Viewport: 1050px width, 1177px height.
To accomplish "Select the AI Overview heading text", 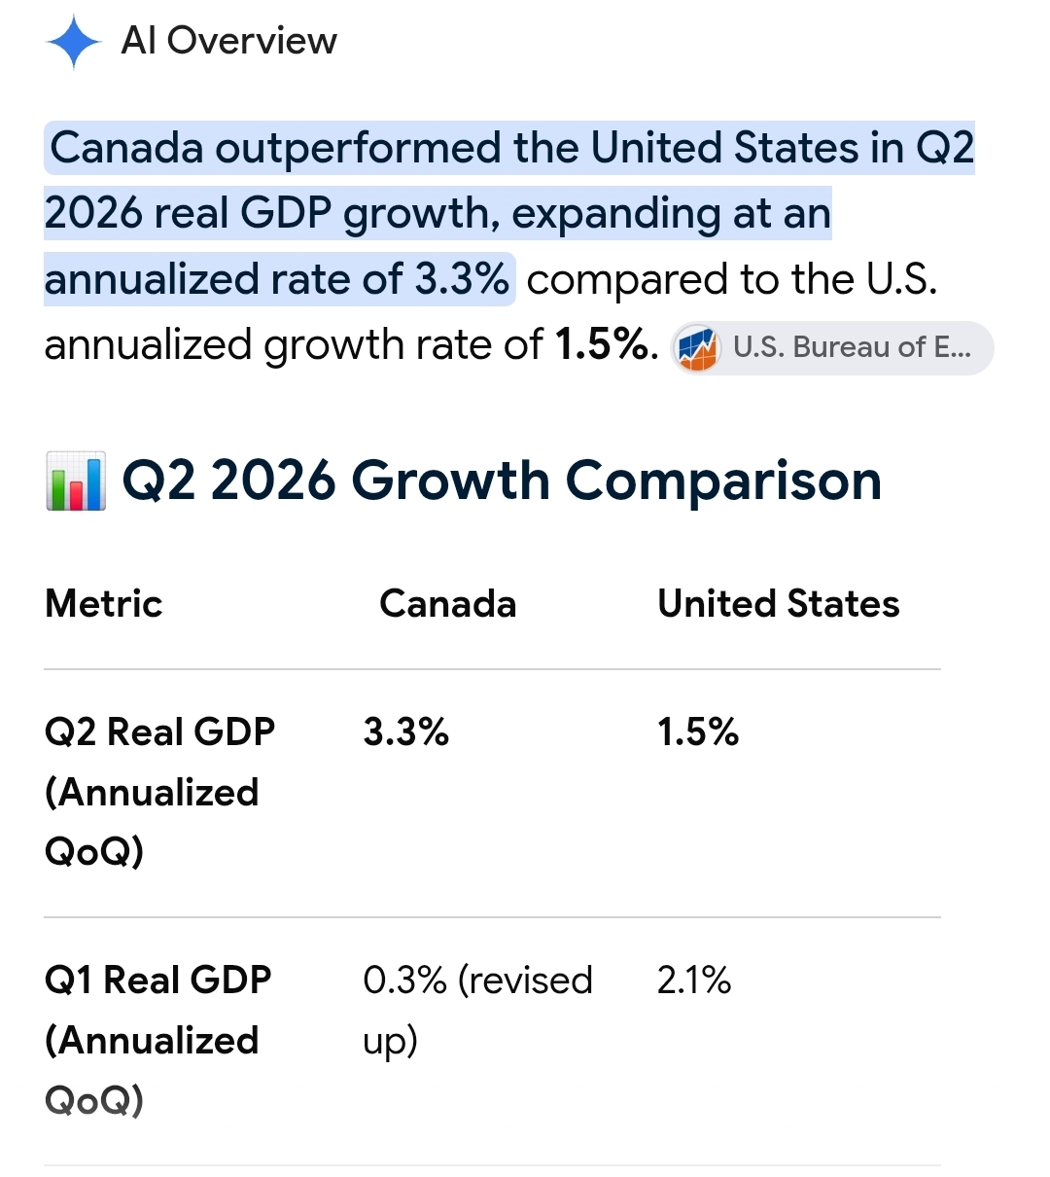I will click(228, 41).
